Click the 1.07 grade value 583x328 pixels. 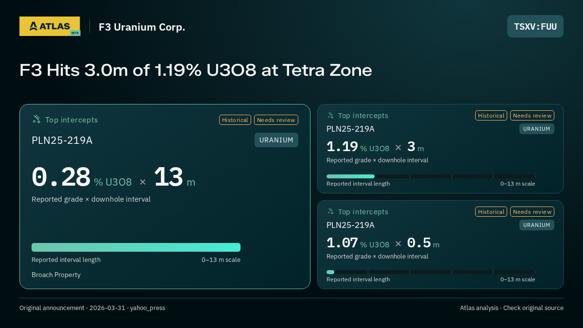342,243
